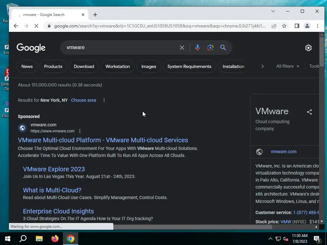The image size is (327, 245).
Task: Click the back navigation arrow in Chrome
Action: (16, 26)
